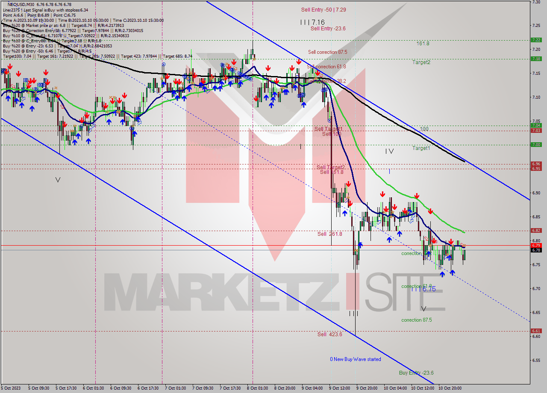Image resolution: width=547 pixels, height=393 pixels.
Task: Click the 'Sell Entry -50 | 7.29' label
Action: coord(323,9)
